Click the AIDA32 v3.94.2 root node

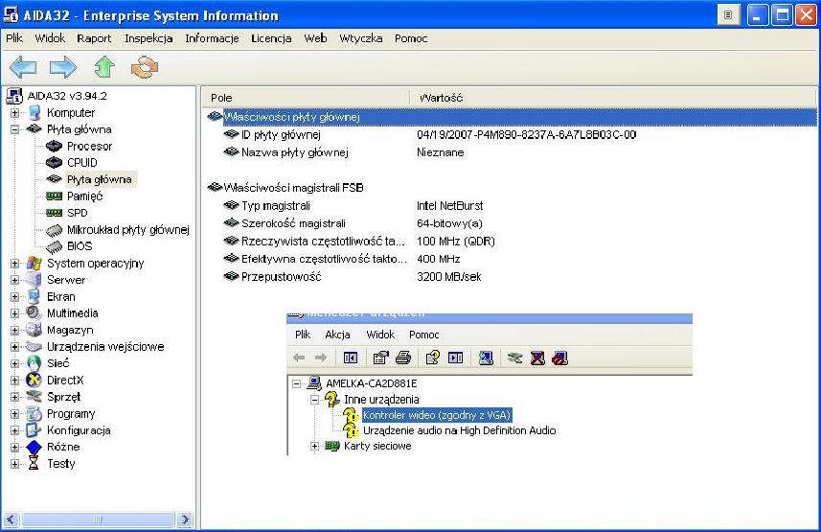click(x=67, y=96)
